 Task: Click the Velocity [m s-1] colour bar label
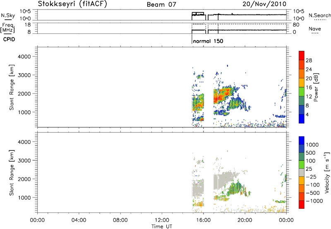[327, 172]
